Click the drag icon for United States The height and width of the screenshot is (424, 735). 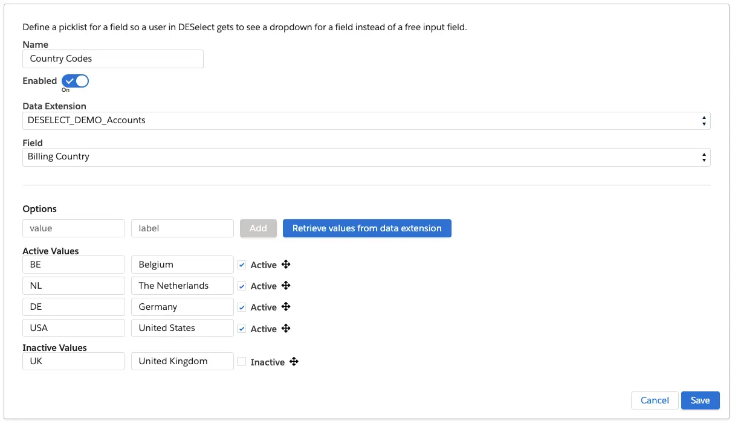pyautogui.click(x=287, y=329)
